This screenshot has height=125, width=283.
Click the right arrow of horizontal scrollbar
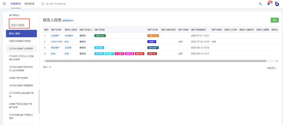point(278,61)
